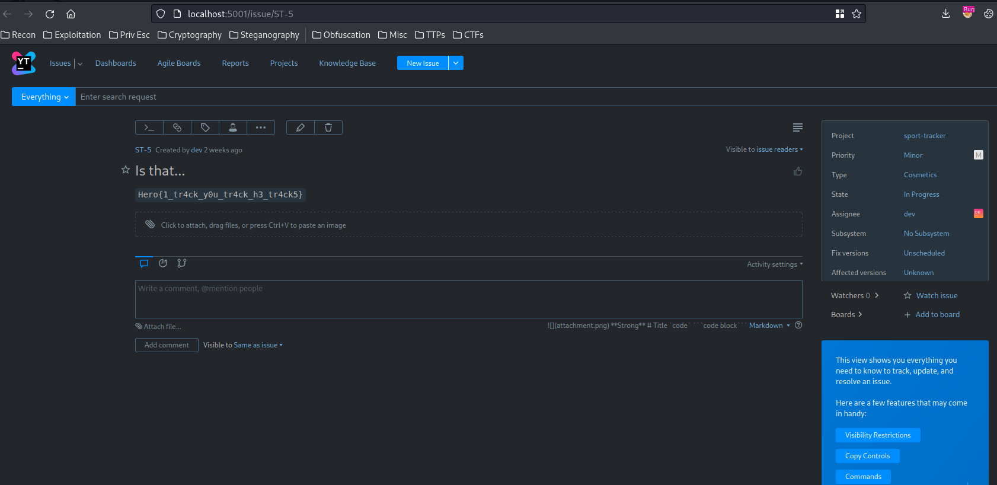Click the Minor priority color badge

[x=979, y=155]
